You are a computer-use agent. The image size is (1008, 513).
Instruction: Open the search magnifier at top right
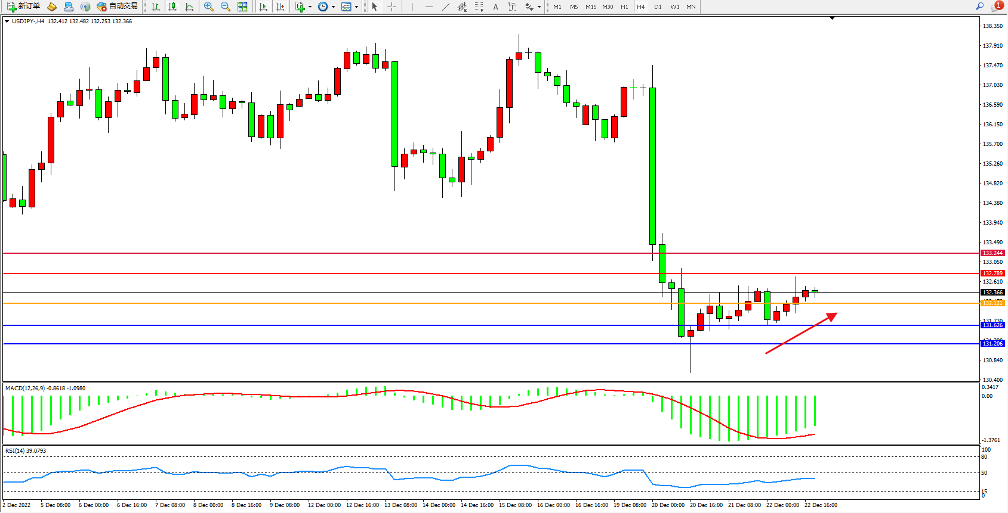point(979,7)
